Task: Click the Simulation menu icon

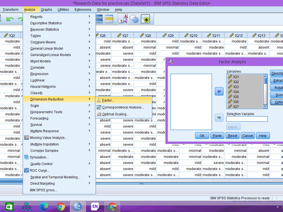Action: point(27,157)
